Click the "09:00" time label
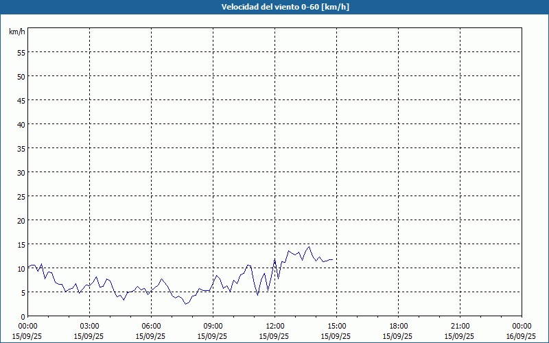The image size is (549, 343). point(213,327)
